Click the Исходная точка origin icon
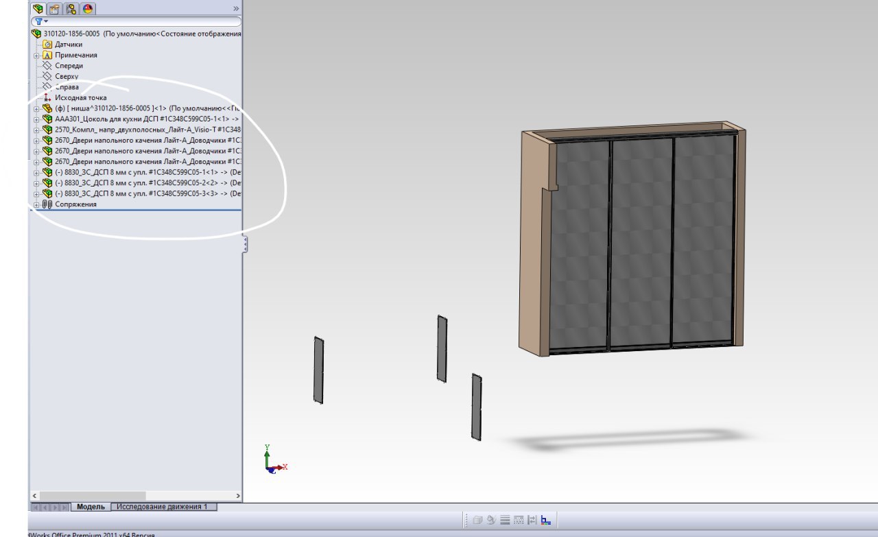The image size is (878, 537). [47, 97]
